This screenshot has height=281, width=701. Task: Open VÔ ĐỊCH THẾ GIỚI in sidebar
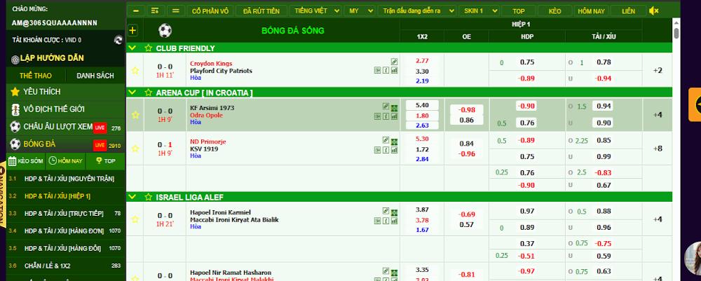[66, 109]
